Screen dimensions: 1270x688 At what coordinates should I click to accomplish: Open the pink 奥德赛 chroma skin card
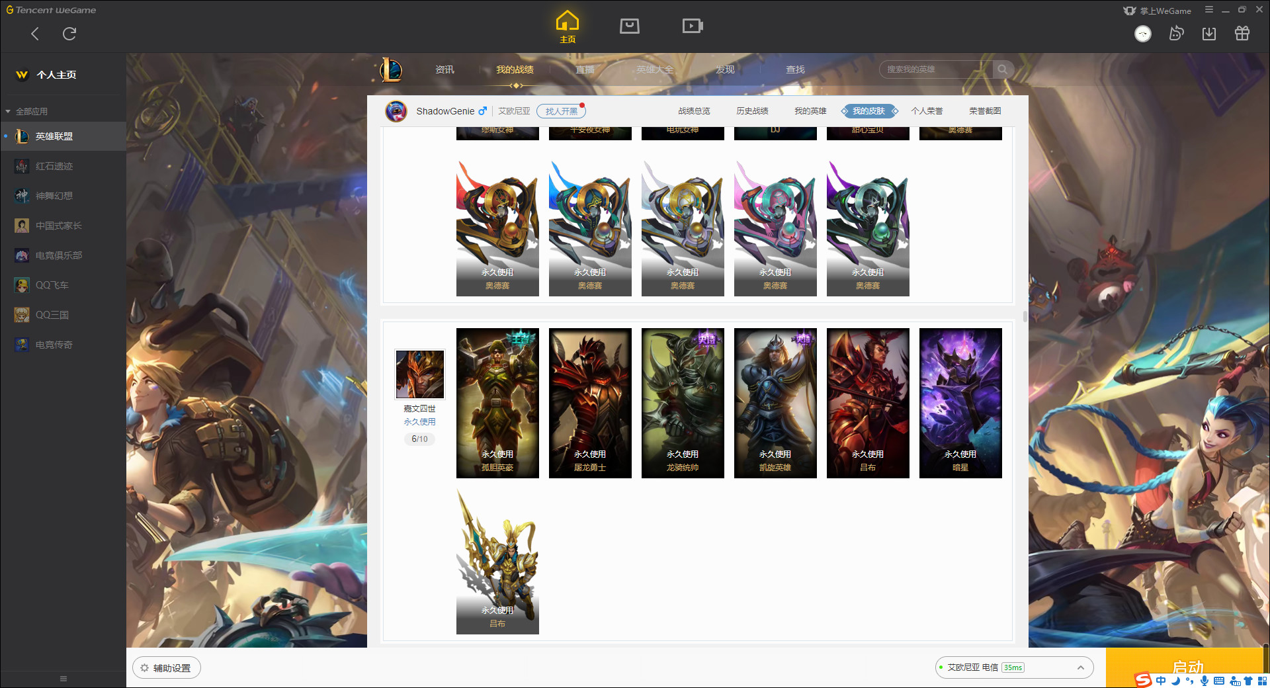[775, 228]
